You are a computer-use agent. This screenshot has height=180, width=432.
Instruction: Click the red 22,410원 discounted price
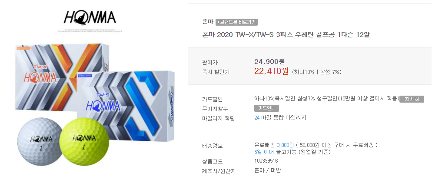[x=271, y=71]
